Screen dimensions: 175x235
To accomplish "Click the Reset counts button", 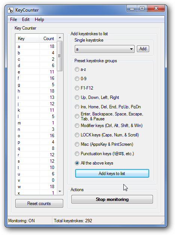I will pyautogui.click(x=39, y=204).
